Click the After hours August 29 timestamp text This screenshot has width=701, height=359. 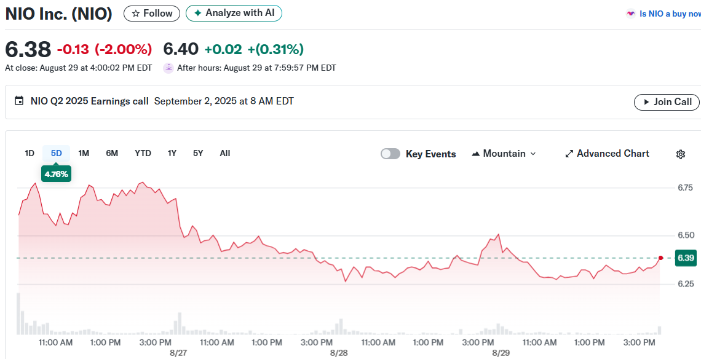[256, 68]
